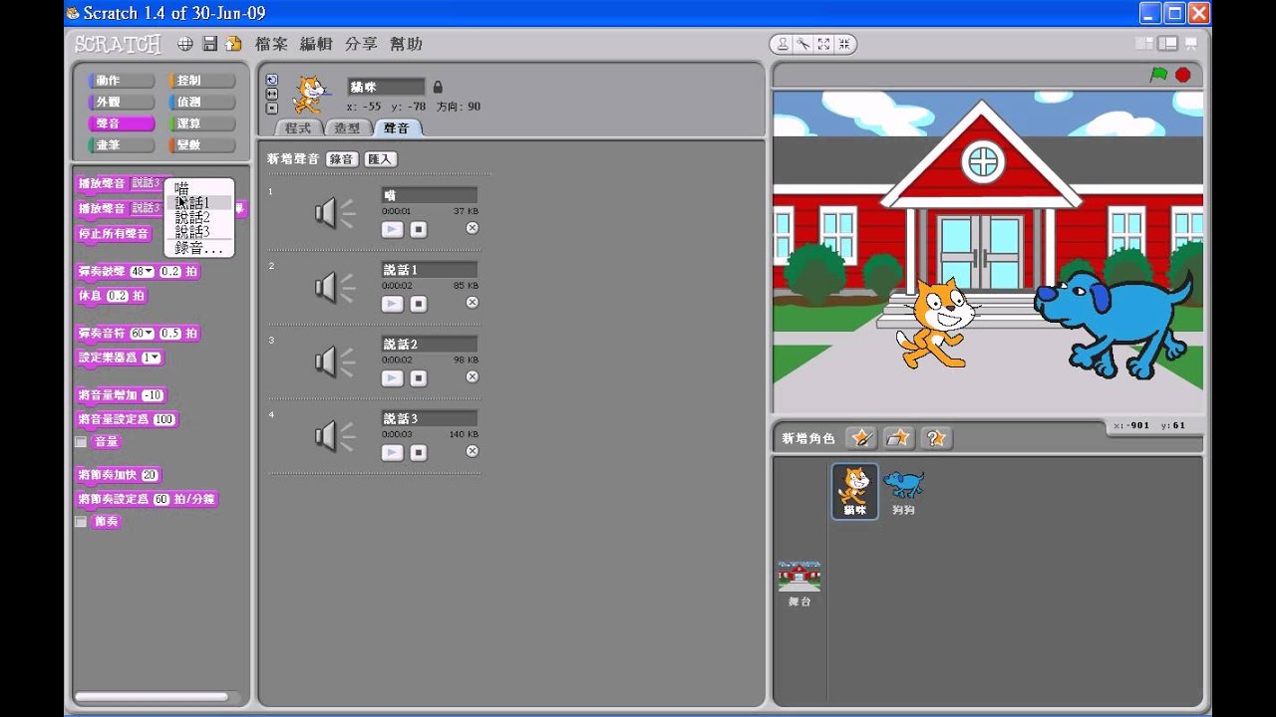
Task: Stop the 喵 sound playback
Action: (419, 229)
